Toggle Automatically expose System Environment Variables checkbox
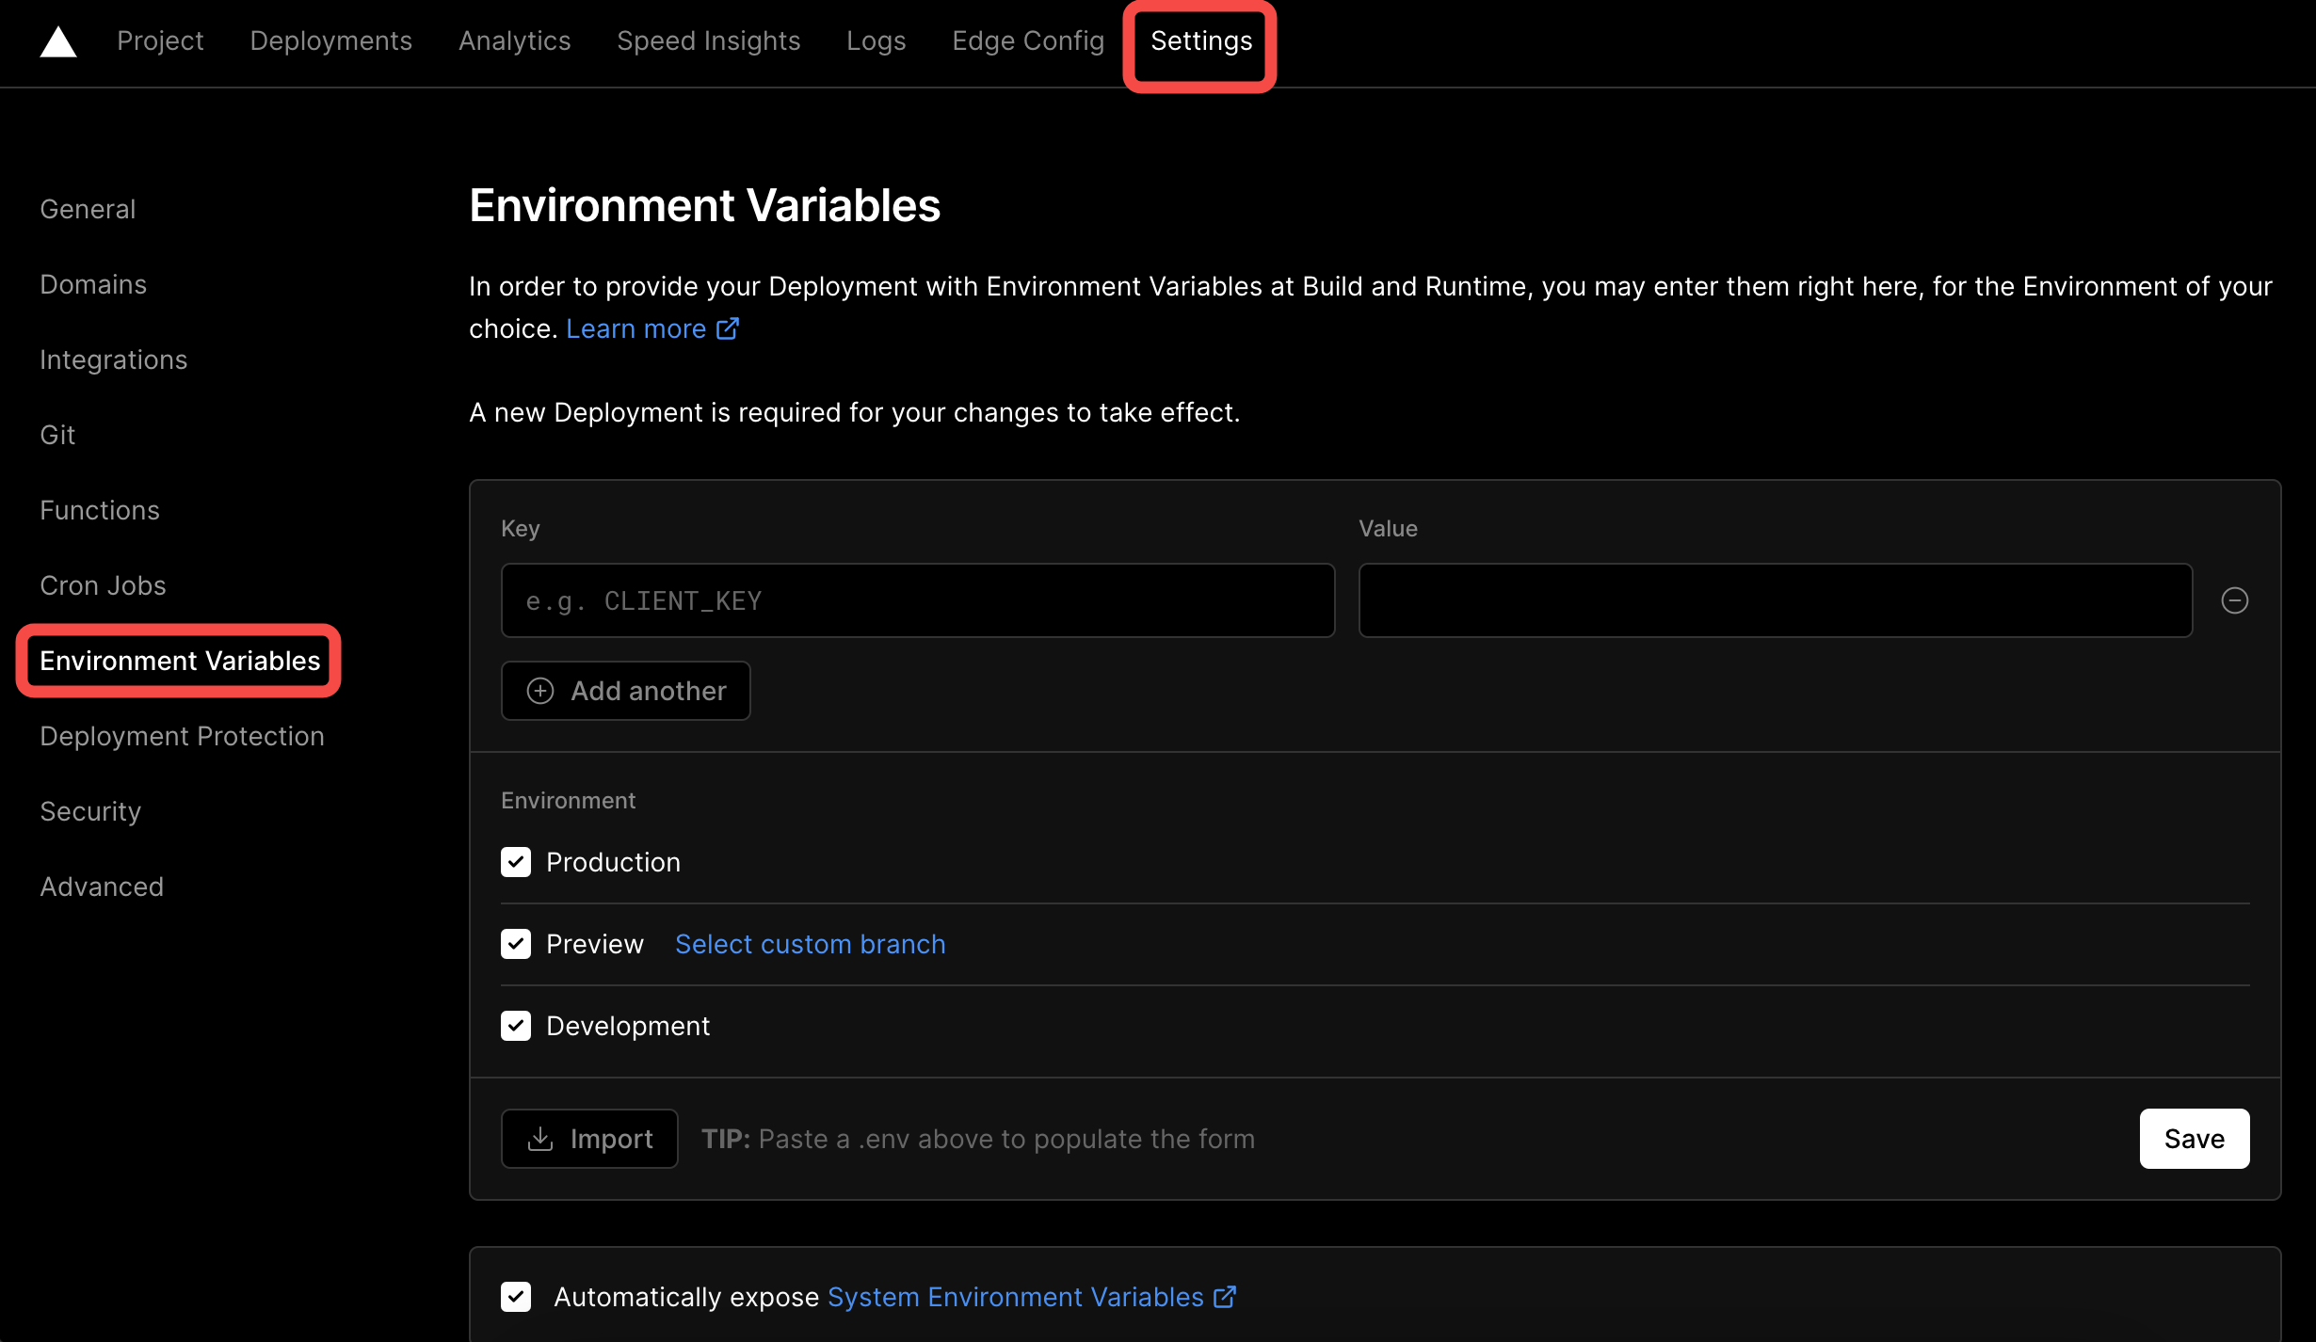Viewport: 2316px width, 1342px height. click(516, 1297)
